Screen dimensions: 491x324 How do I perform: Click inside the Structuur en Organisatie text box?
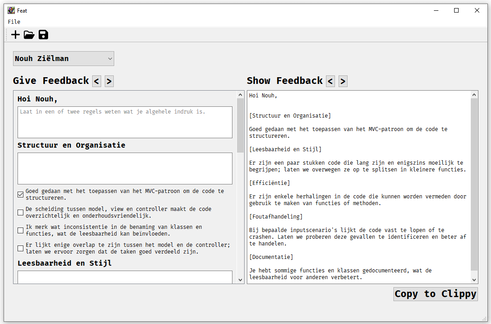click(125, 168)
